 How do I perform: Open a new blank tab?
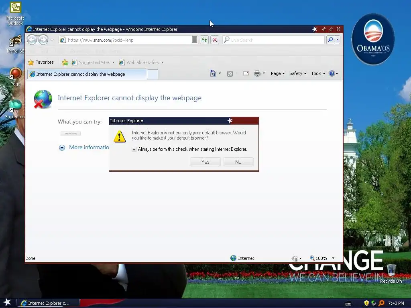[x=153, y=74]
